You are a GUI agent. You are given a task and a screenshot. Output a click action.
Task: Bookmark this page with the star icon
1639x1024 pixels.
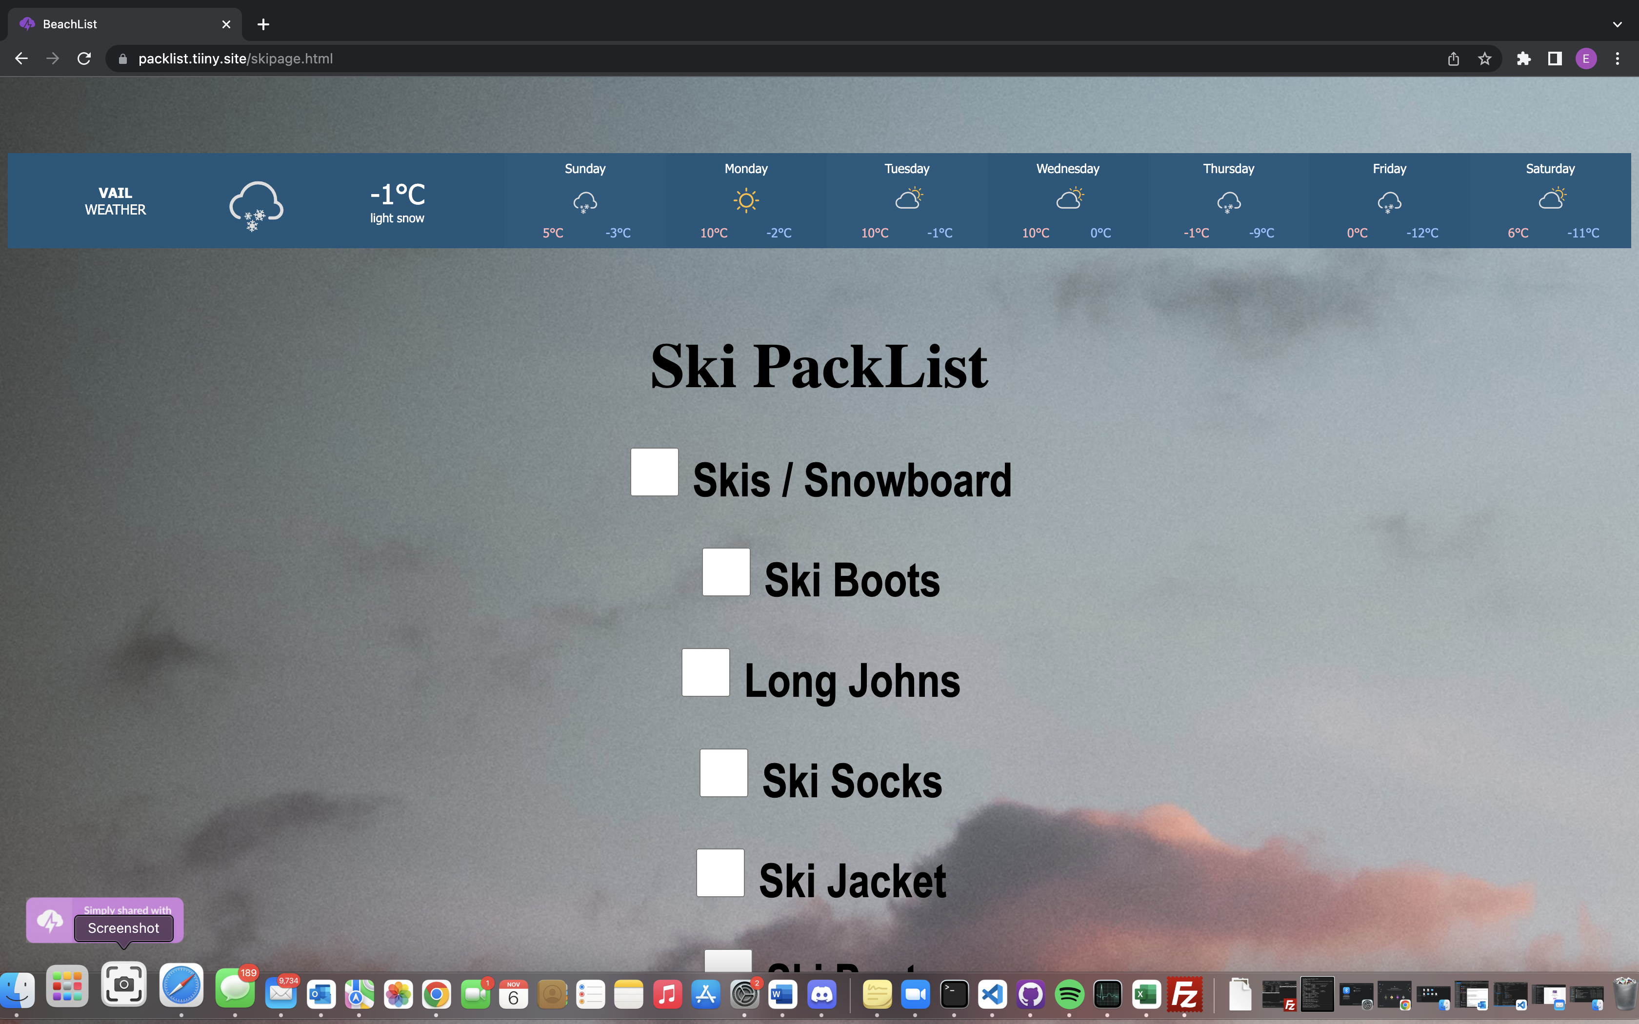[1484, 59]
